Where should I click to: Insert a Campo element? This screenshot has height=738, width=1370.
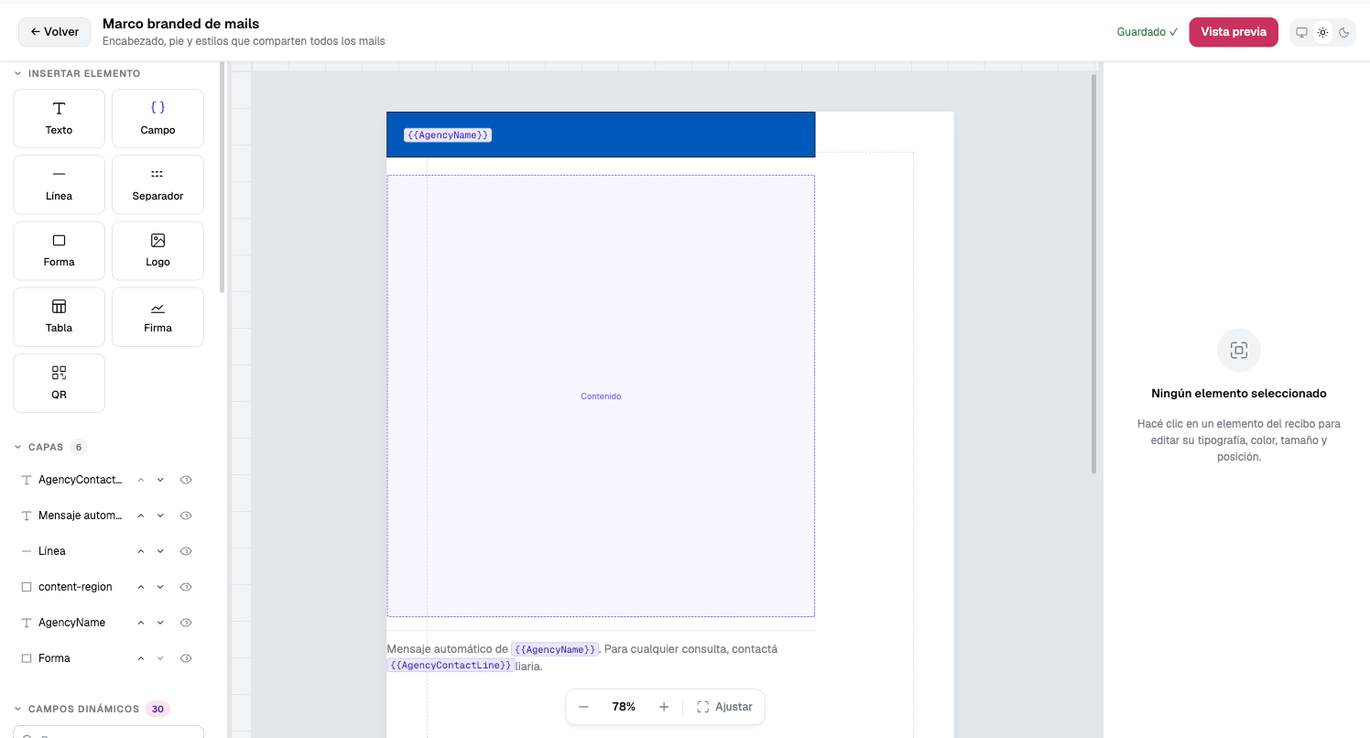(x=158, y=118)
